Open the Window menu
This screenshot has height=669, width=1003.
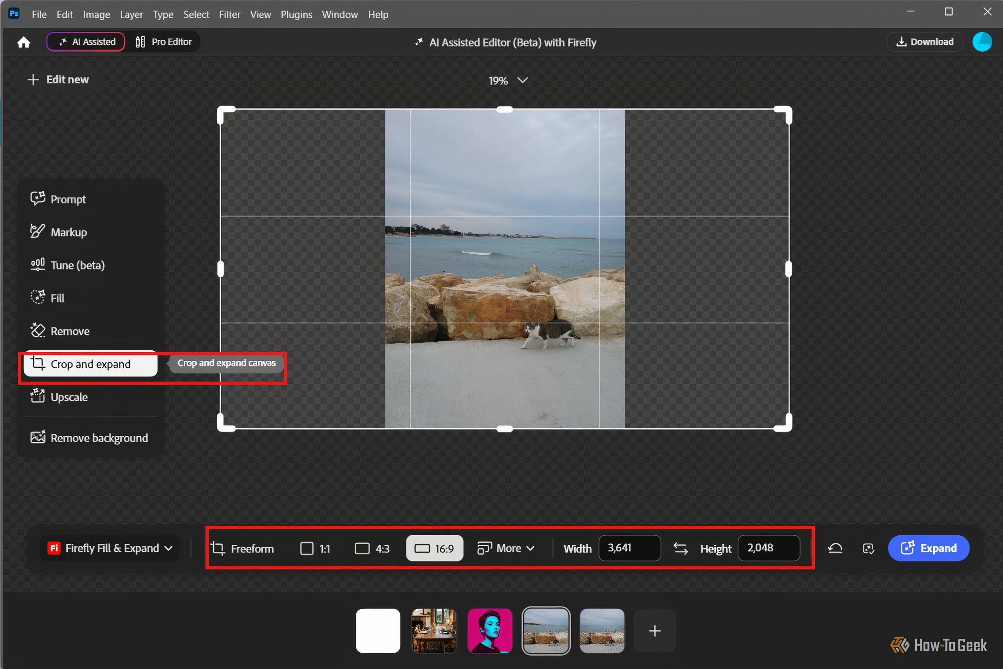pyautogui.click(x=340, y=14)
